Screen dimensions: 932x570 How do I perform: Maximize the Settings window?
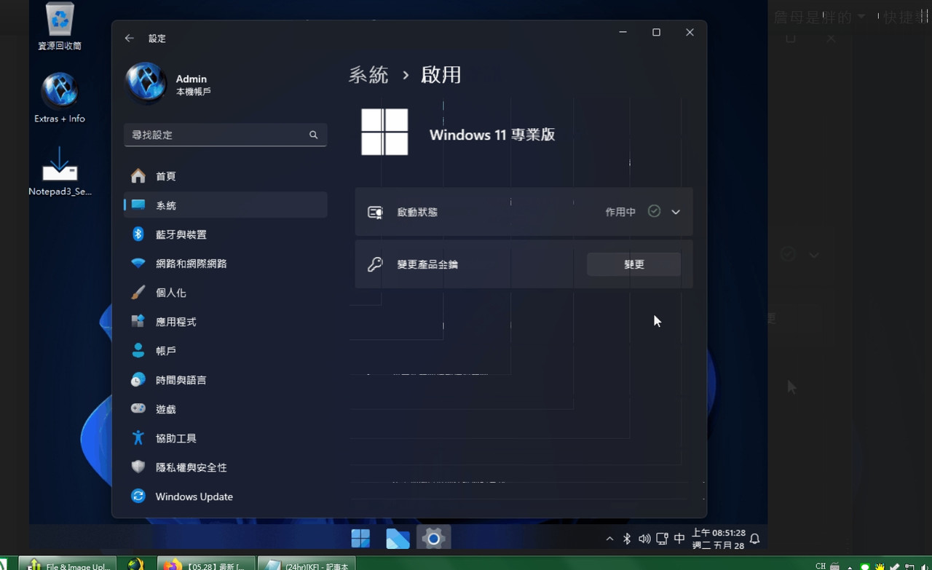656,33
